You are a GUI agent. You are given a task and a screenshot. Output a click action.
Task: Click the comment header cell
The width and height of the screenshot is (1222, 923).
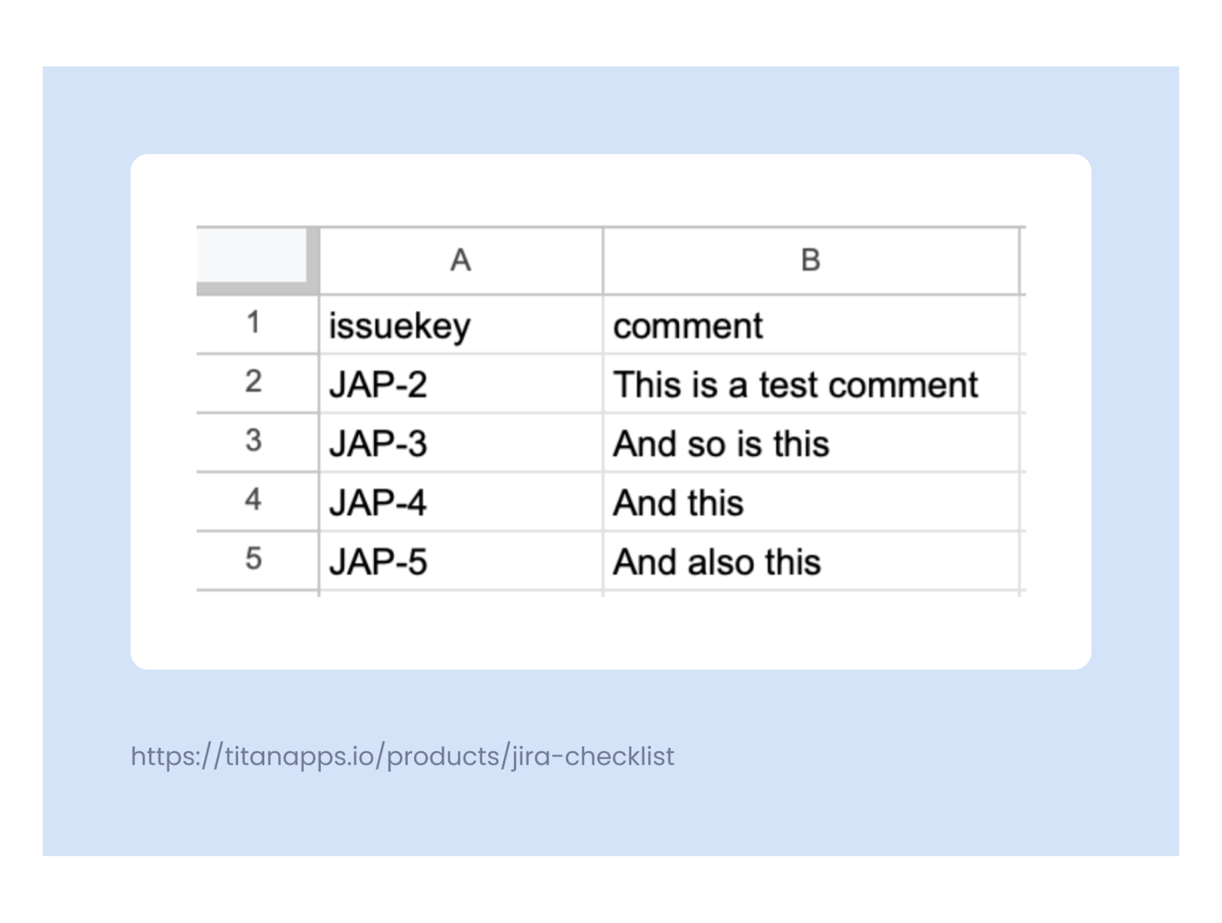point(811,324)
